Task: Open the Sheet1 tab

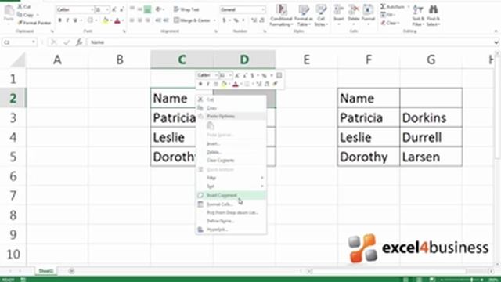Action: point(46,271)
